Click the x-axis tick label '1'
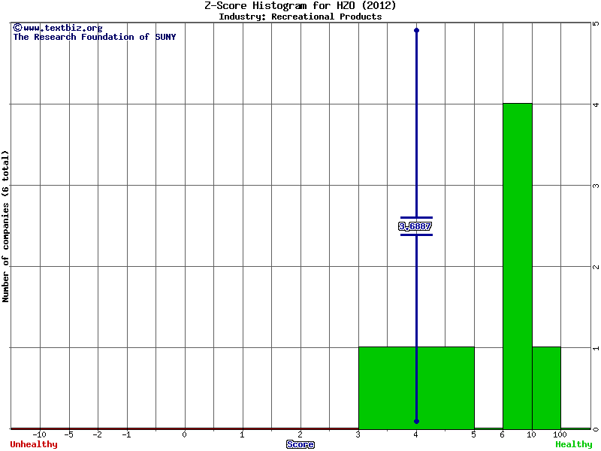 pos(242,435)
